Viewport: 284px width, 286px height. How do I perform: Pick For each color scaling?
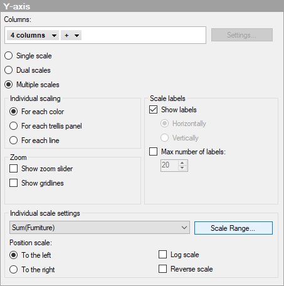click(14, 112)
